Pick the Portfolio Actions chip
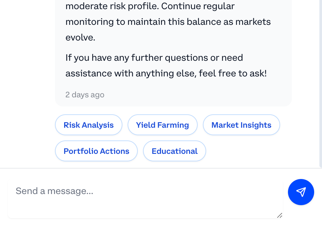322x228 pixels. click(96, 151)
